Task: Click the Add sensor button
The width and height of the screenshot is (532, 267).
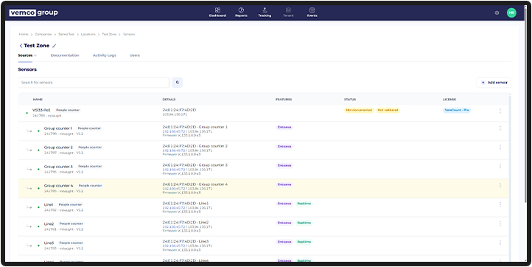Action: [494, 83]
